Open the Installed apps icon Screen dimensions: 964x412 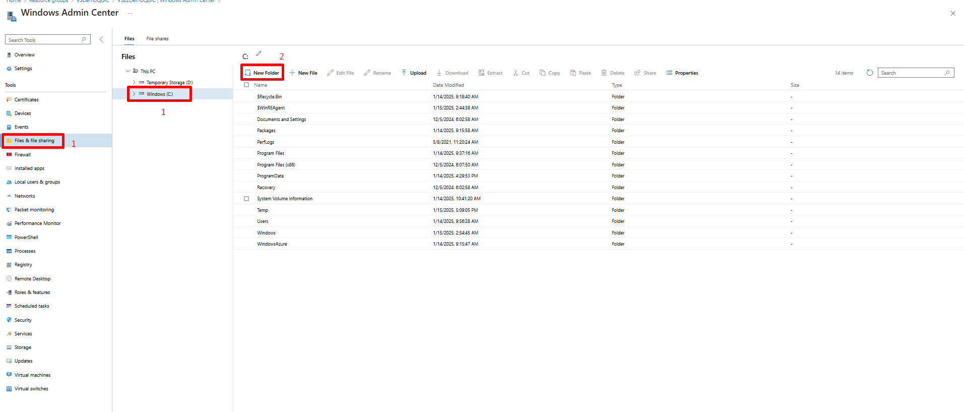[9, 168]
